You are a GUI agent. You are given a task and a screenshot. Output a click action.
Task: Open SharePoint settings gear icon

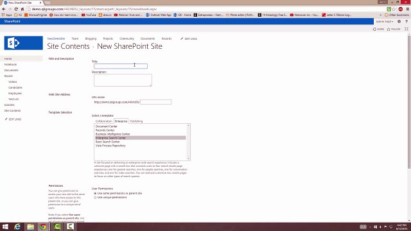pyautogui.click(x=399, y=21)
